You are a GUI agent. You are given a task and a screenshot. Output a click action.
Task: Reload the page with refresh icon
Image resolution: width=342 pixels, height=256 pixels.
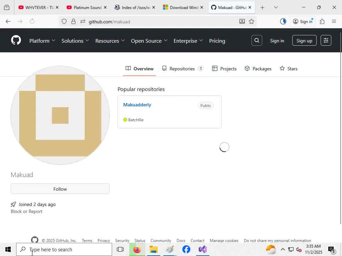[32, 21]
